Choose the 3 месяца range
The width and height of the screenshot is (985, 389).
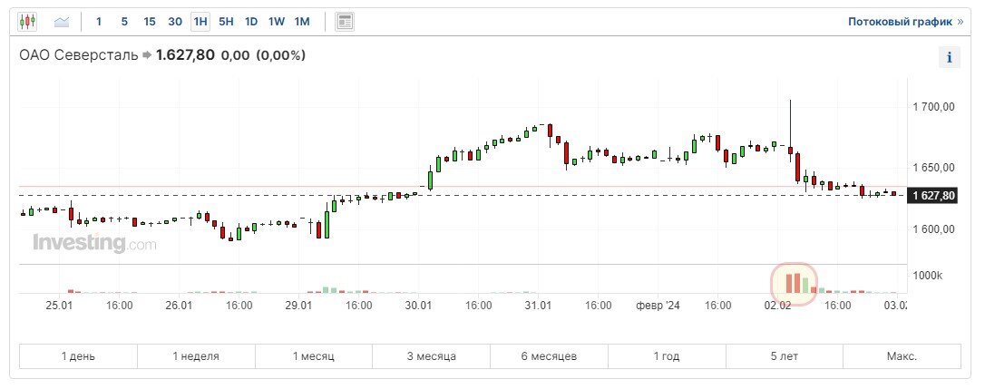(x=431, y=356)
